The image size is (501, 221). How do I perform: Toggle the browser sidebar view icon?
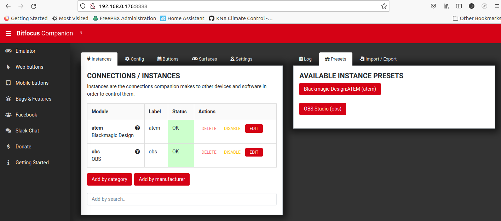point(459,6)
